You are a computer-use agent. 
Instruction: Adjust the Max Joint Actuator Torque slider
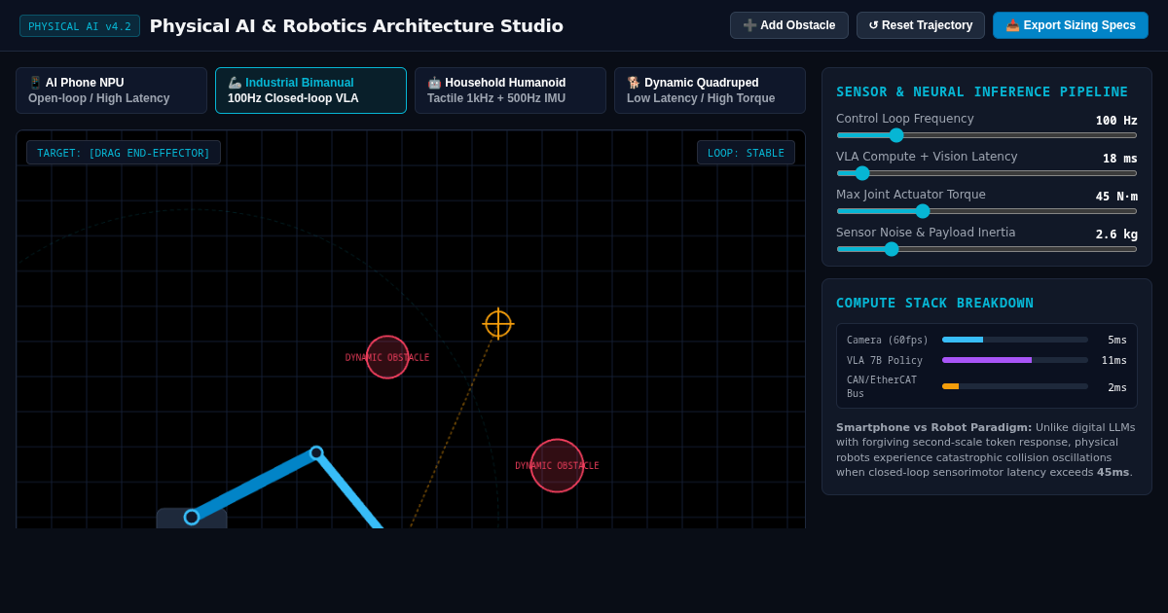coord(986,211)
